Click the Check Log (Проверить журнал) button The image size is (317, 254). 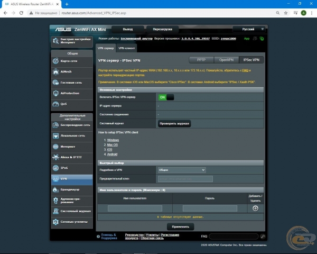click(174, 123)
